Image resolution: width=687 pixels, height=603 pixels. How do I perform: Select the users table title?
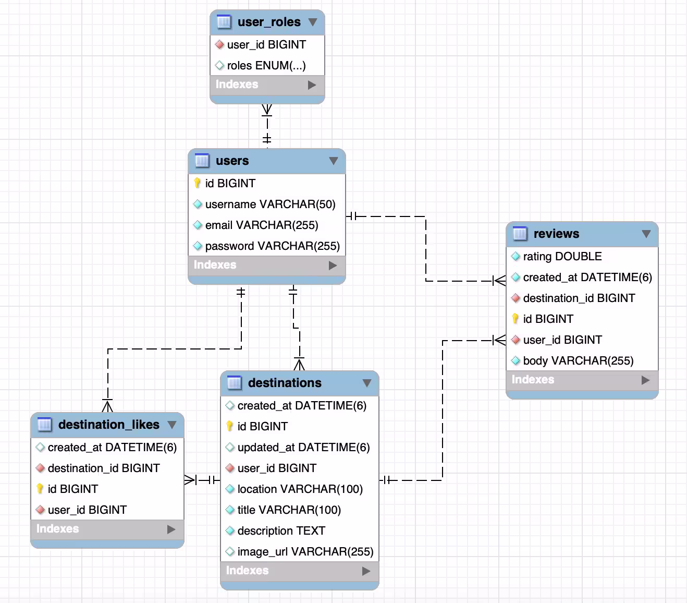(x=232, y=161)
